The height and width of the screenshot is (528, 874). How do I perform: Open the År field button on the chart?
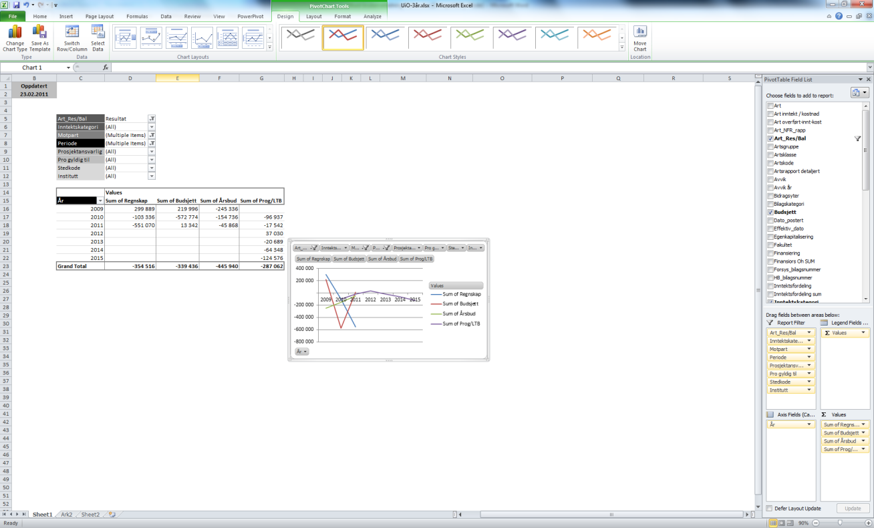click(302, 351)
